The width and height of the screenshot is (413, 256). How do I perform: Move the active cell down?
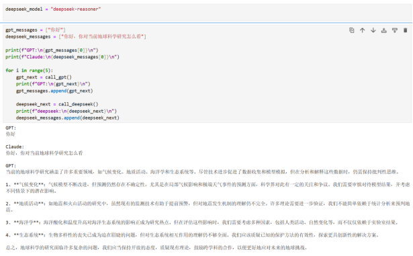point(373,30)
